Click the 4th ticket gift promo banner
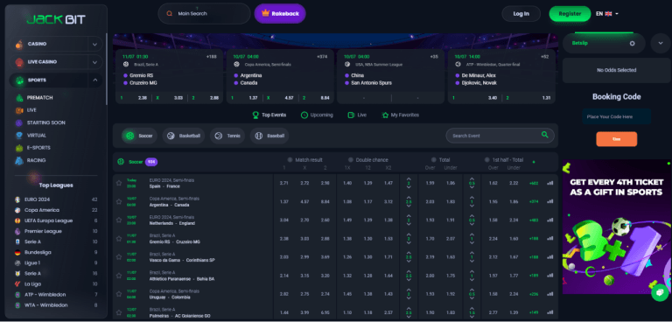This screenshot has height=322, width=672. click(x=616, y=227)
